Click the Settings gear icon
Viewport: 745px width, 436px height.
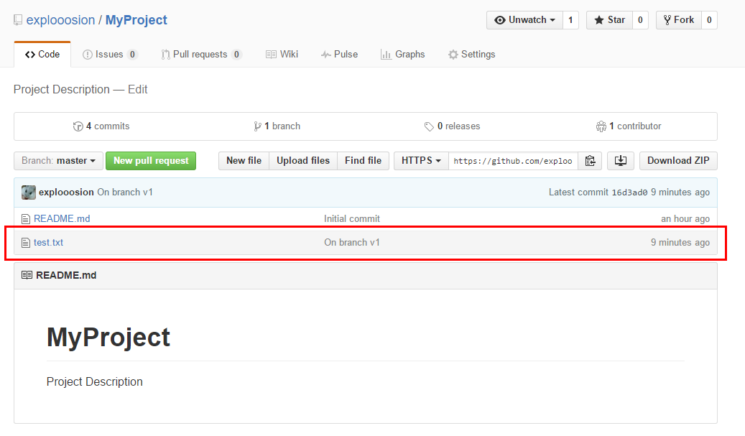[453, 55]
